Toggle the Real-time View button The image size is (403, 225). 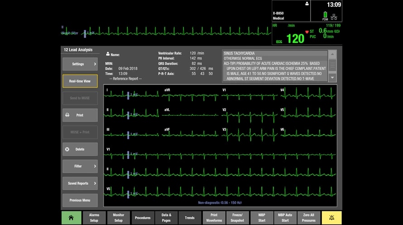click(80, 81)
